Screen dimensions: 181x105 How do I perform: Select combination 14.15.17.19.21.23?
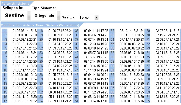pyautogui.click(x=96, y=57)
